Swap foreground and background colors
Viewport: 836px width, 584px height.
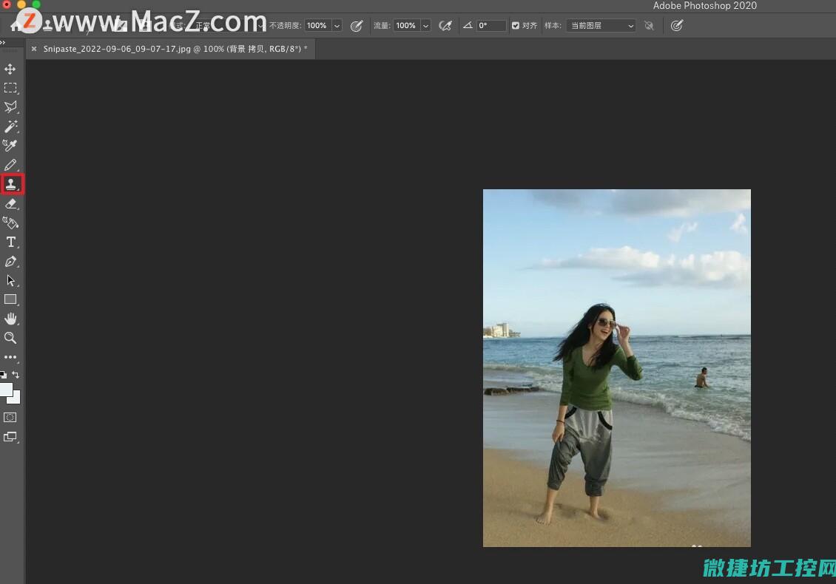[16, 375]
